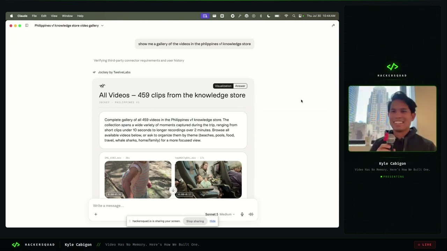Click the talk title text under the presenter name

393,170
